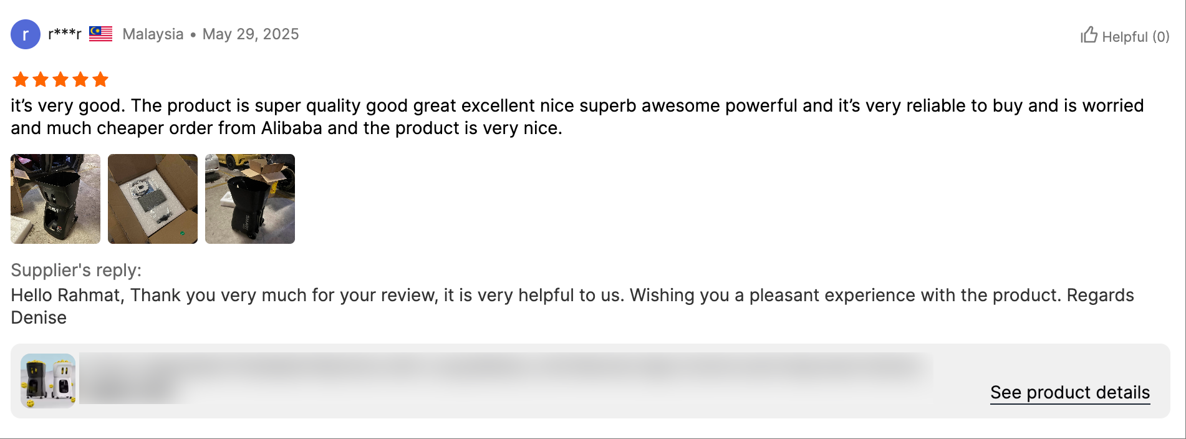Click the second orange rating star
Image resolution: width=1186 pixels, height=439 pixels.
[x=41, y=80]
